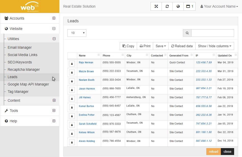The image size is (242, 157).
Task: Click the Generated From column menu icon
Action: pyautogui.click(x=192, y=55)
